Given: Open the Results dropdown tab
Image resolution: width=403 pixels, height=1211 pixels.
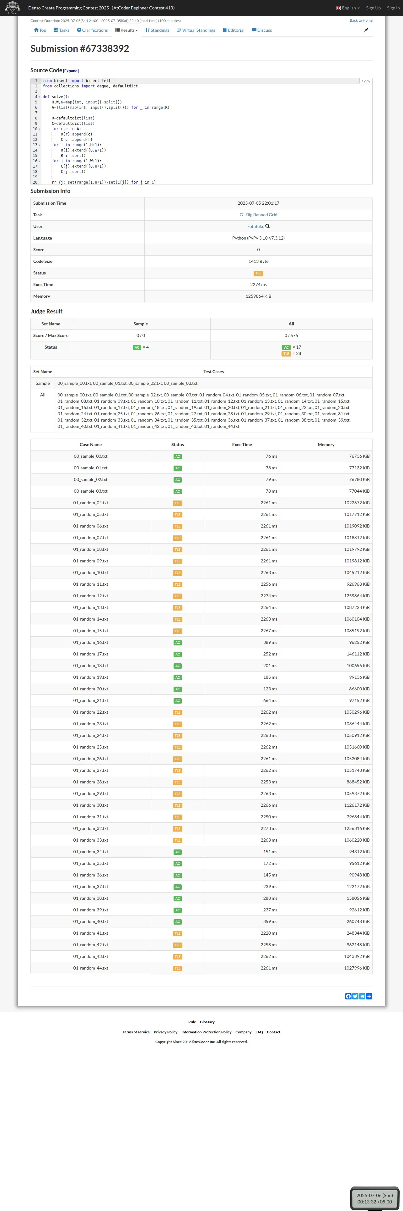Looking at the screenshot, I should point(127,30).
